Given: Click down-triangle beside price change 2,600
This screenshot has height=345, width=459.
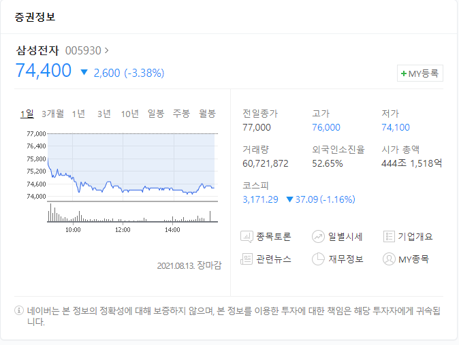Looking at the screenshot, I should tap(84, 72).
